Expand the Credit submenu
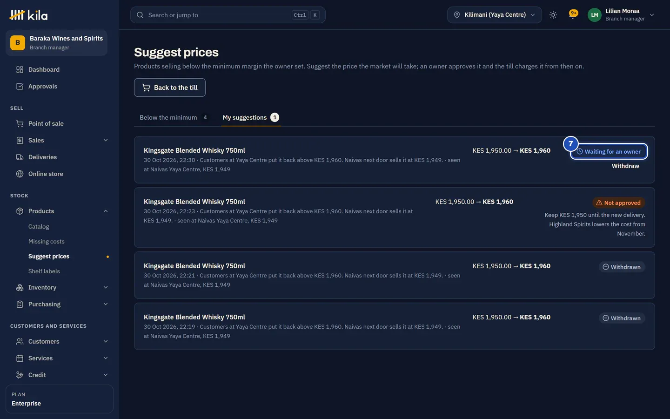The width and height of the screenshot is (670, 419). pos(106,375)
